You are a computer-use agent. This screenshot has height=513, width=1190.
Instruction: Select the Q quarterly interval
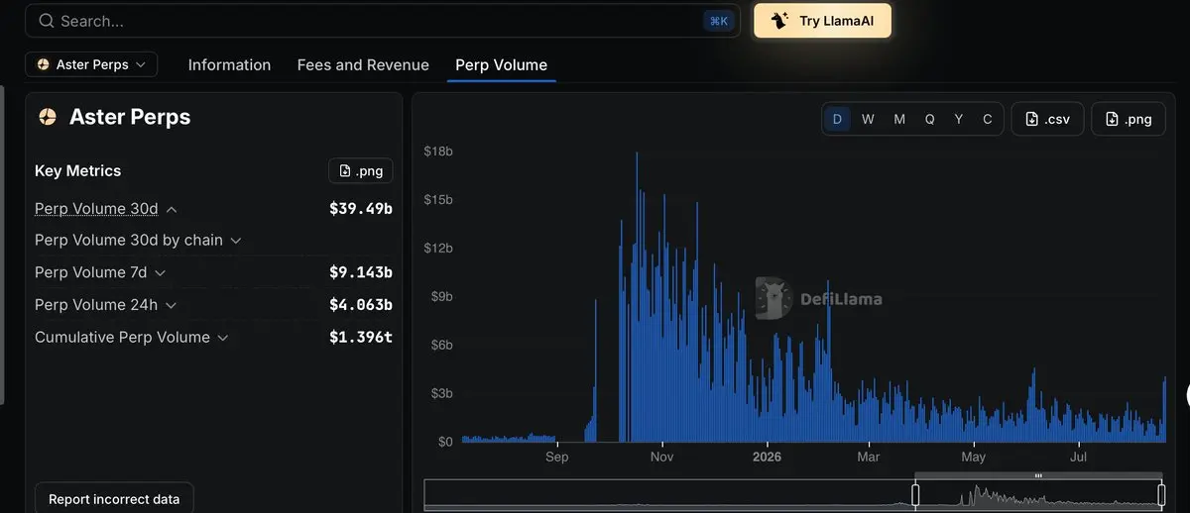pyautogui.click(x=930, y=119)
